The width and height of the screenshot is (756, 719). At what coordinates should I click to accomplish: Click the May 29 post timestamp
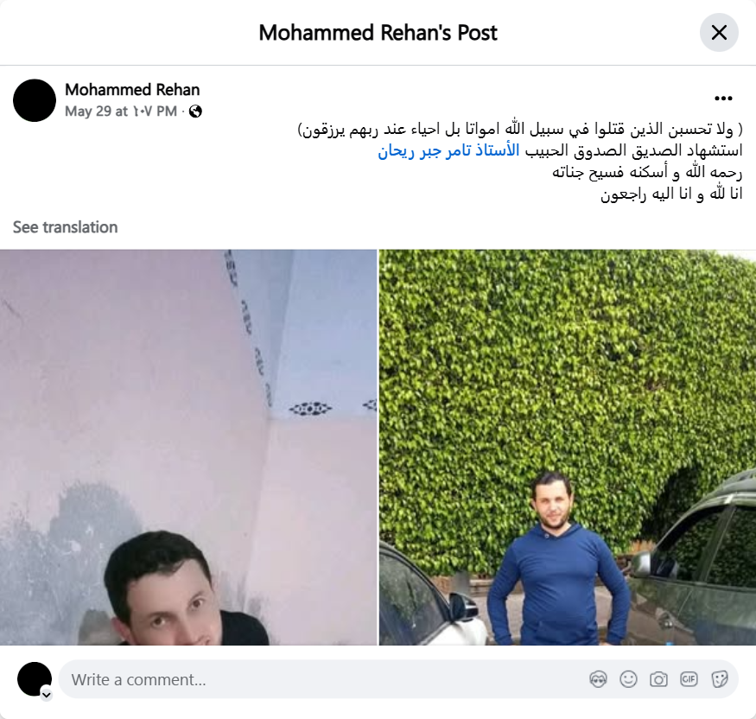click(121, 111)
